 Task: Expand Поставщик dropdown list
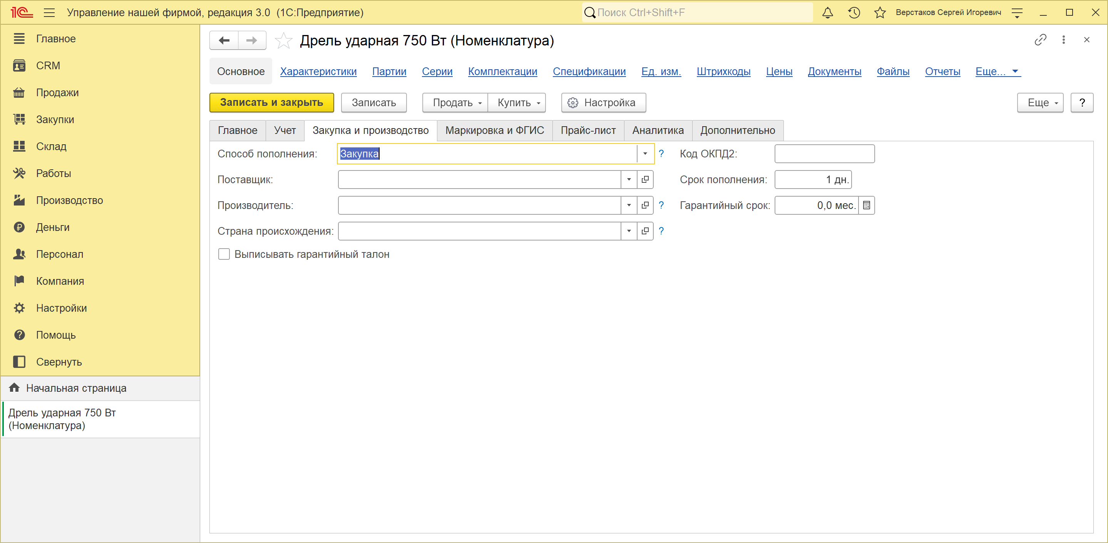pyautogui.click(x=629, y=180)
